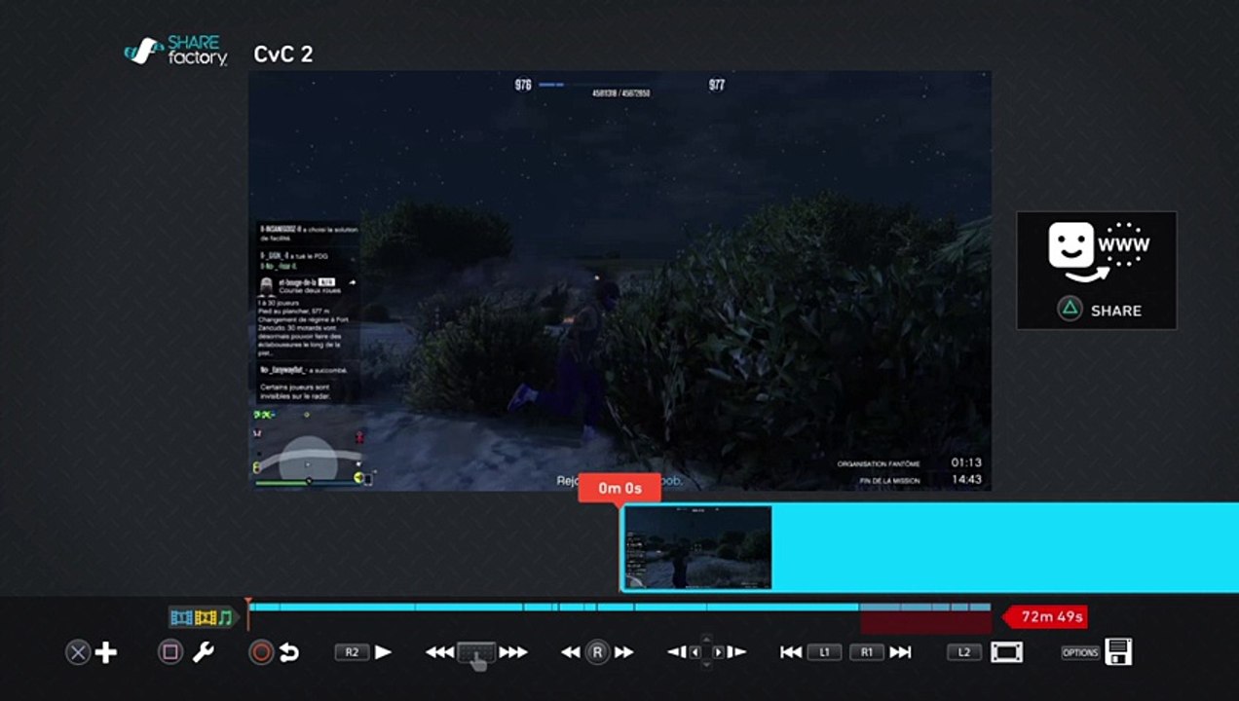This screenshot has height=701, width=1239.
Task: Click forward arrows right of R stick
Action: tap(623, 652)
